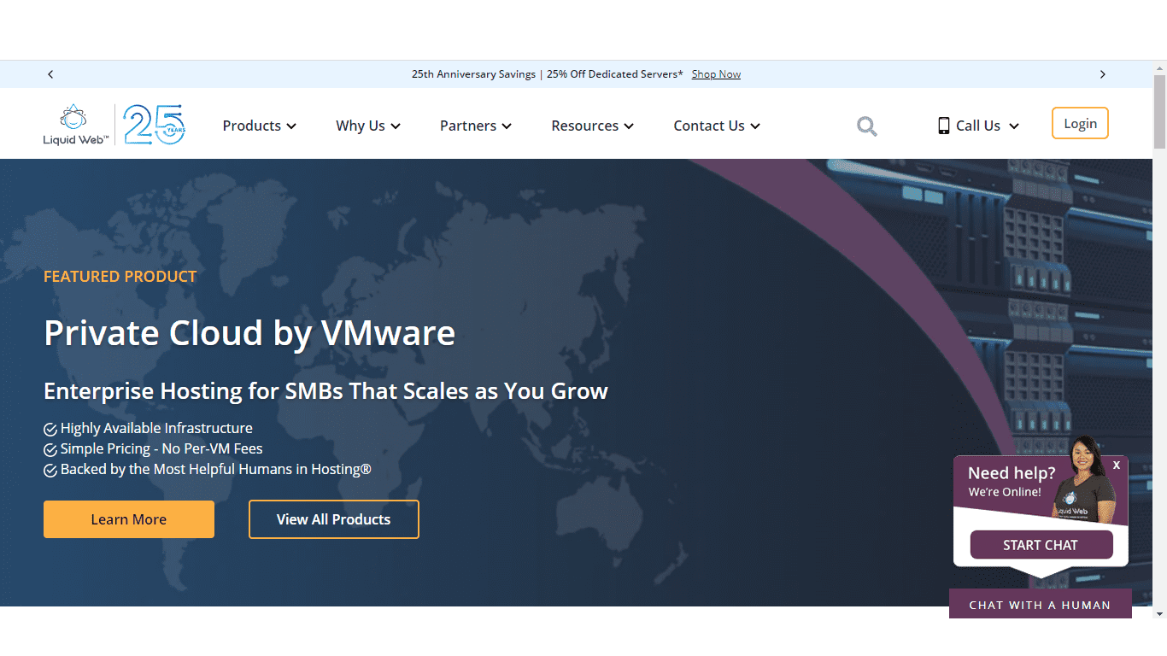Click the View All Products button
The width and height of the screenshot is (1167, 656).
coord(334,519)
